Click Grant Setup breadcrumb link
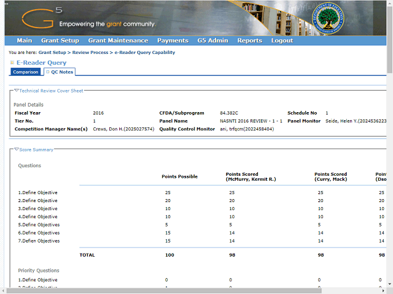 pyautogui.click(x=52, y=53)
